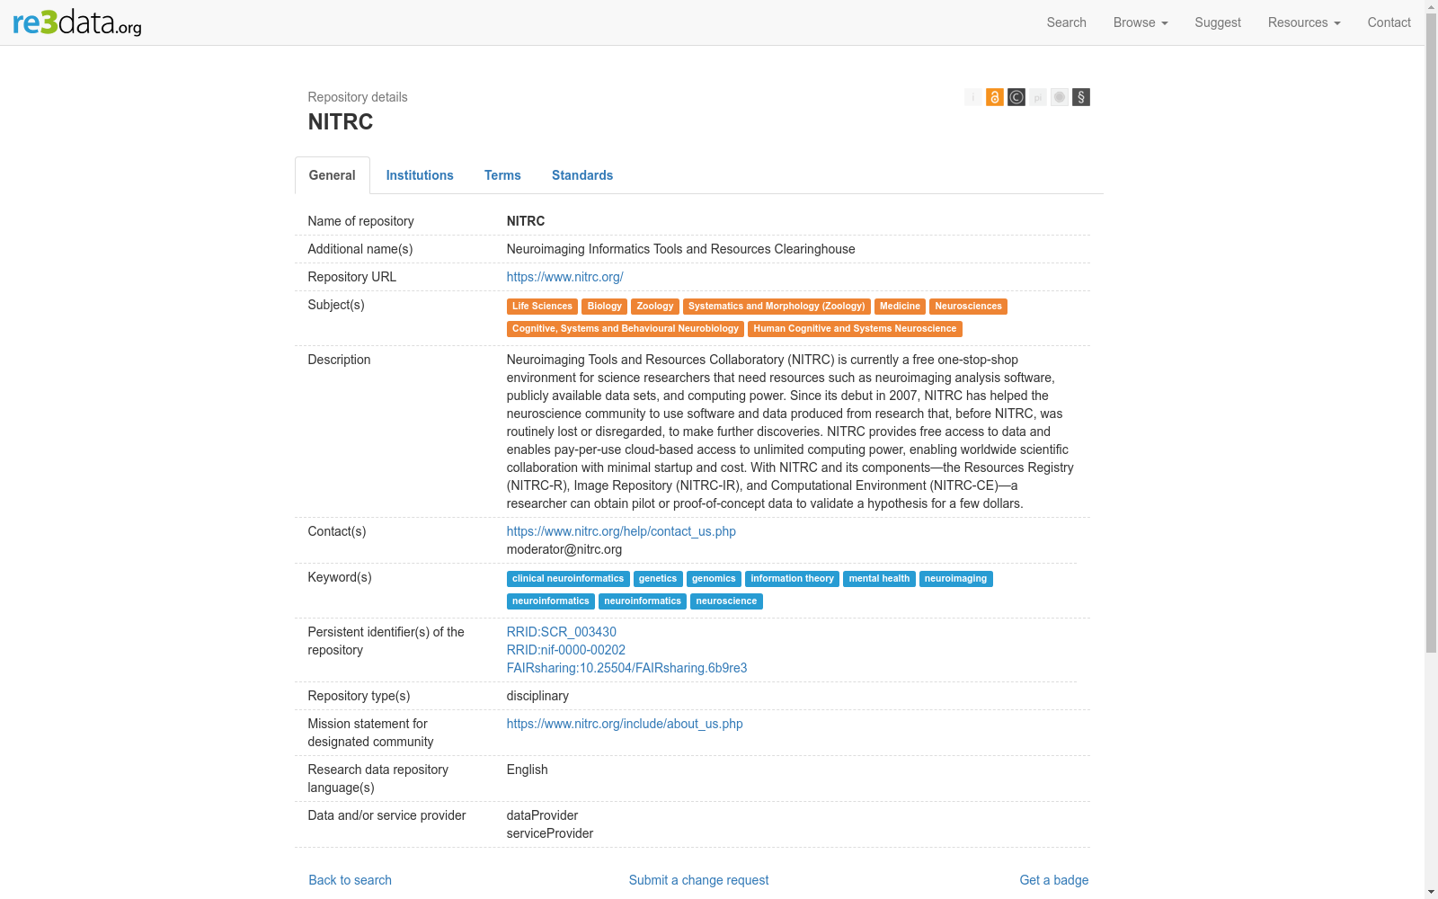Open the Browse dropdown menu
Screen dimensions: 1438x899
pos(1141,22)
